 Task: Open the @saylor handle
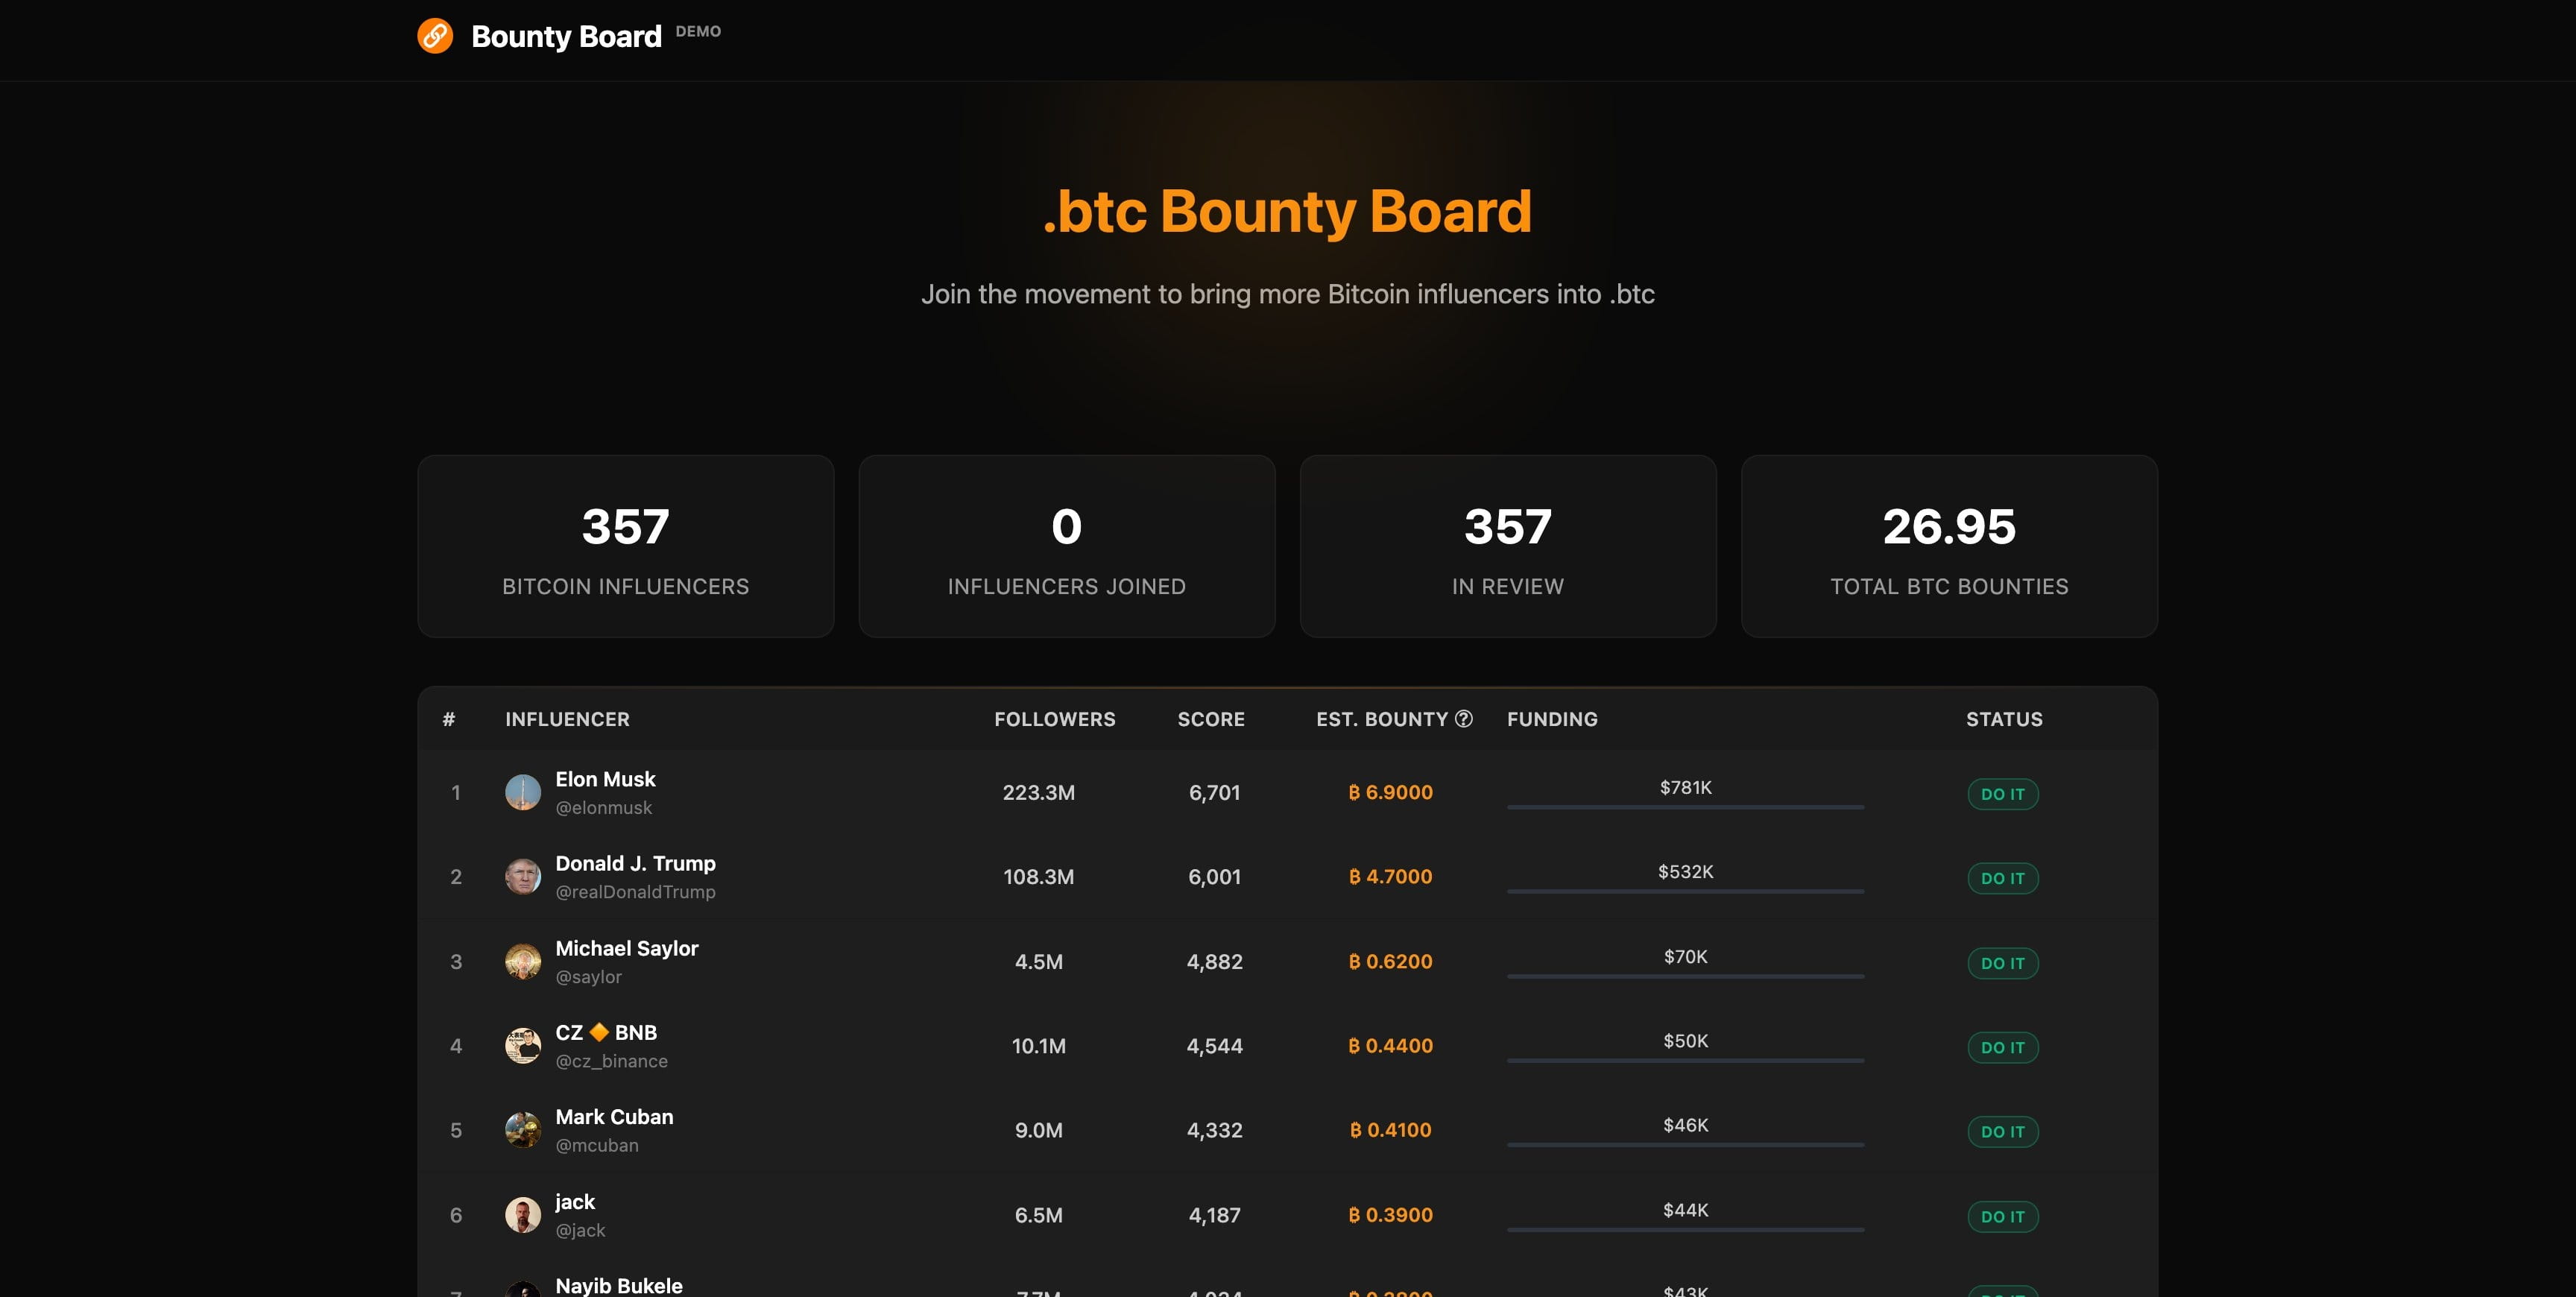point(588,977)
